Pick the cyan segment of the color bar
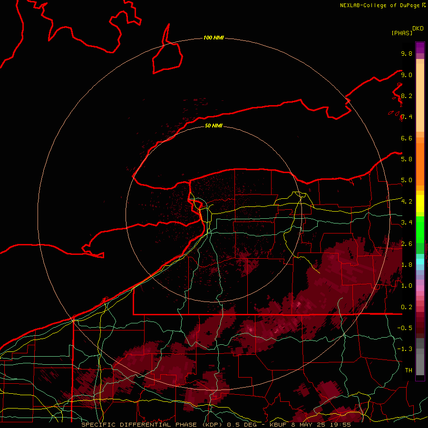The height and width of the screenshot is (428, 428). click(420, 262)
